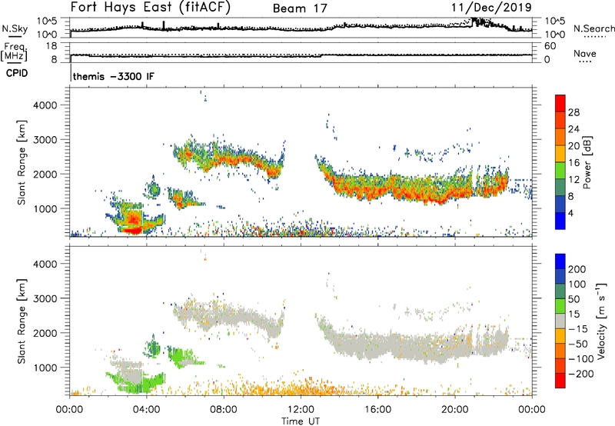Image resolution: width=615 pixels, height=426 pixels.
Task: Click the 'Slant Range [km]' label of power panel
Action: coord(22,162)
